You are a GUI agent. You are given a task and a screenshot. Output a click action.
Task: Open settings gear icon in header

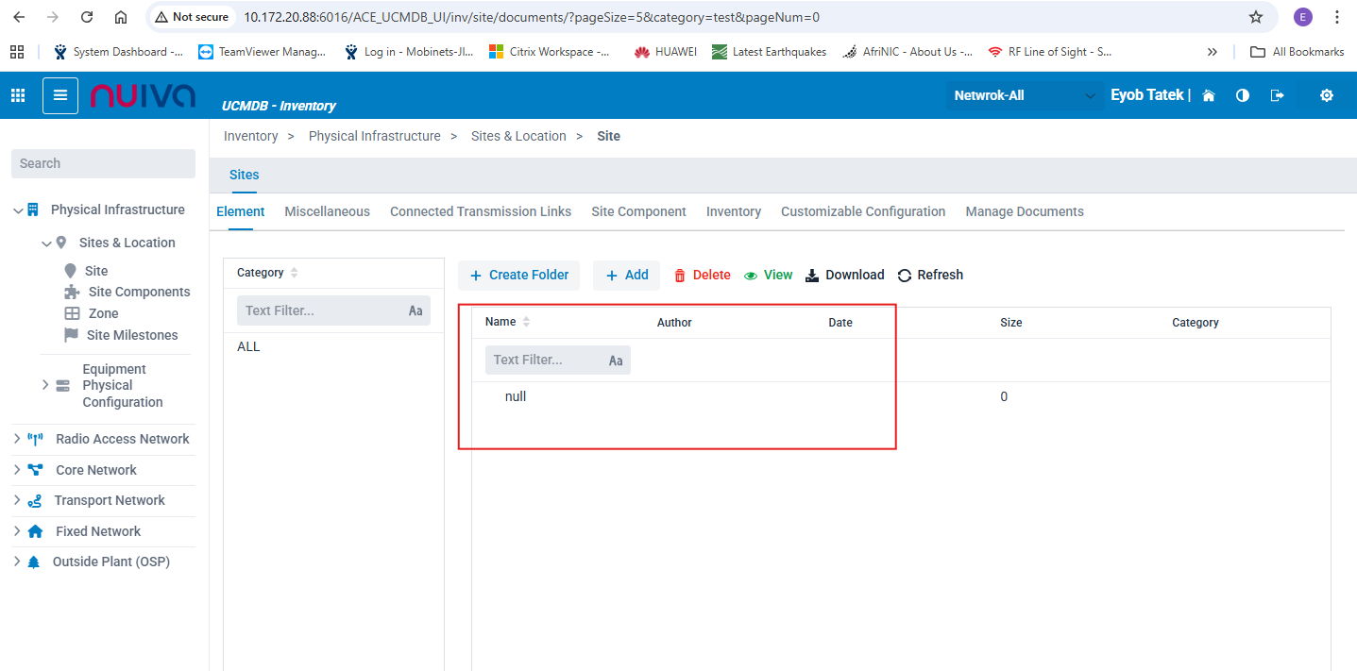[1327, 95]
